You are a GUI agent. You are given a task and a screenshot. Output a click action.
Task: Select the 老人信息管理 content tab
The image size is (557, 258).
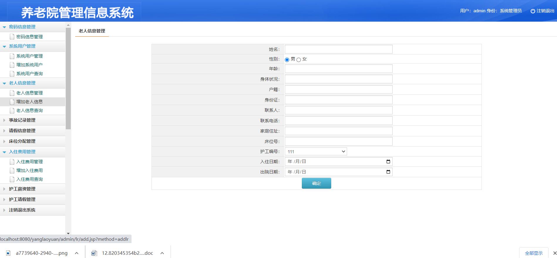pyautogui.click(x=92, y=31)
